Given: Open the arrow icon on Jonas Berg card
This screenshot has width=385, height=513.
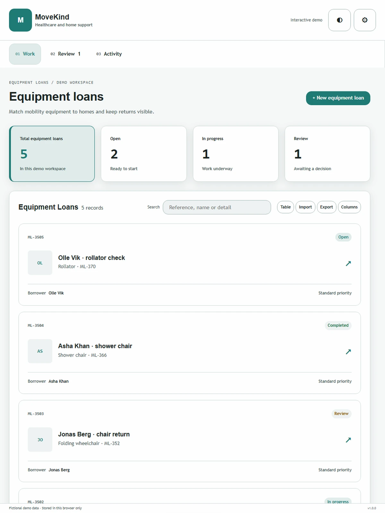Looking at the screenshot, I should point(348,440).
